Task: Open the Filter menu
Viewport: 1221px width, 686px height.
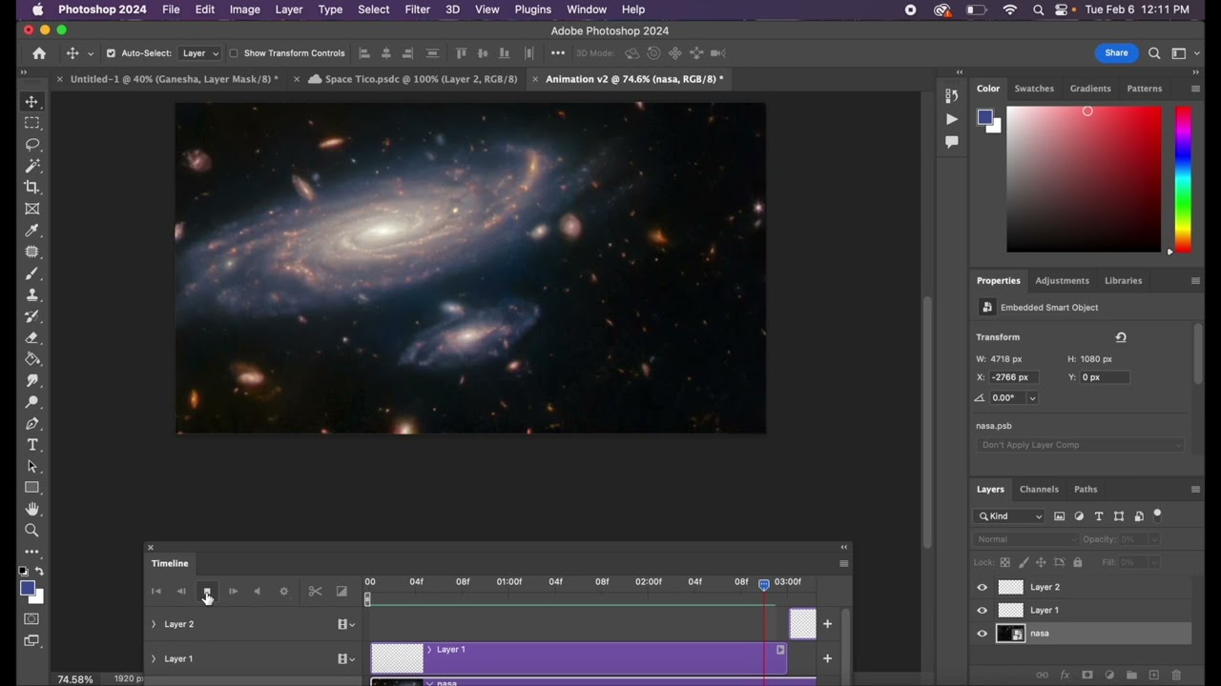Action: click(417, 10)
